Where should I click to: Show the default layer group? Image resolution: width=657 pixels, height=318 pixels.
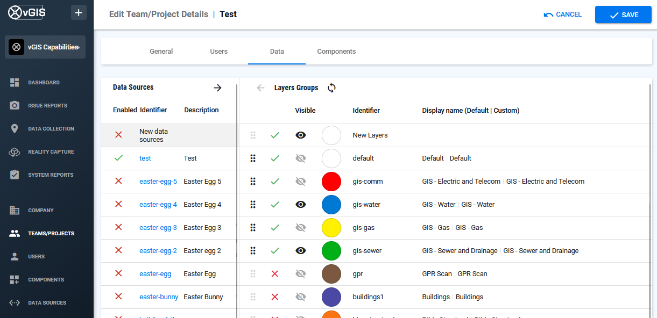tap(301, 158)
